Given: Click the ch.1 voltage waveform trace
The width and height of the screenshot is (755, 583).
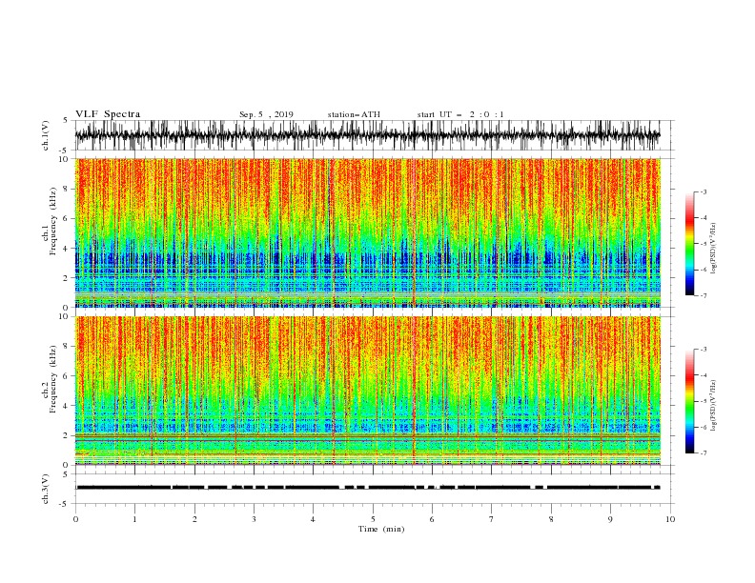Looking at the screenshot, I should 367,135.
